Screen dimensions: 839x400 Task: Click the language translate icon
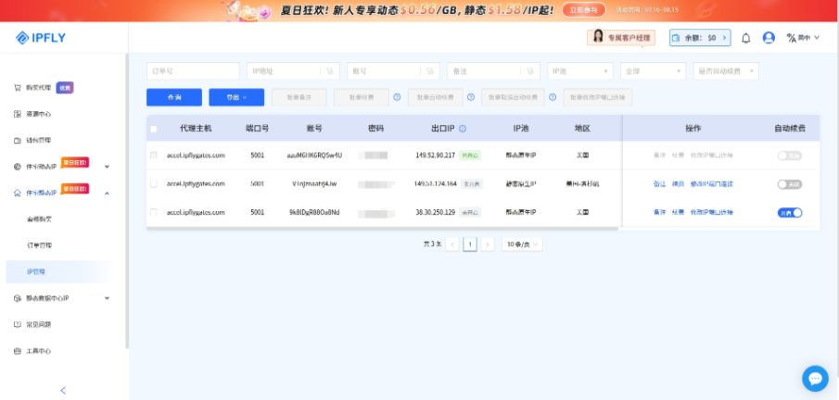(792, 38)
